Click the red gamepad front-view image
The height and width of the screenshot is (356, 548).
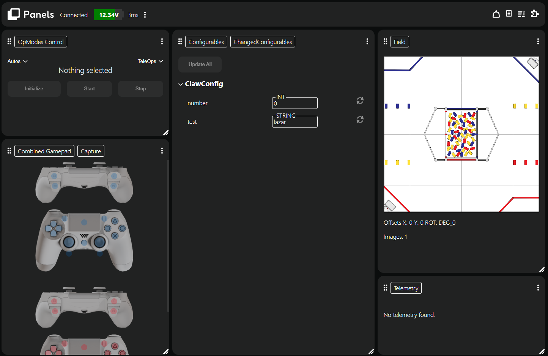tap(84, 307)
